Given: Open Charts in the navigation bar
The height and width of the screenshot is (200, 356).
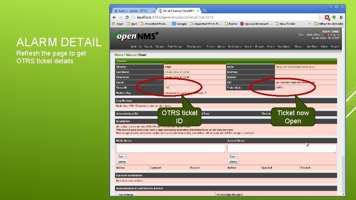Looking at the screenshot, I should (271, 47).
